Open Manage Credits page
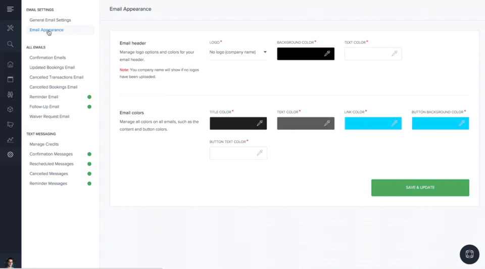The width and height of the screenshot is (485, 269). (x=44, y=144)
